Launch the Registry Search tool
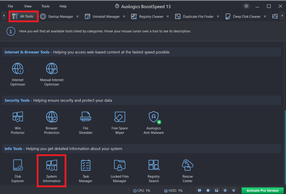 (154, 171)
